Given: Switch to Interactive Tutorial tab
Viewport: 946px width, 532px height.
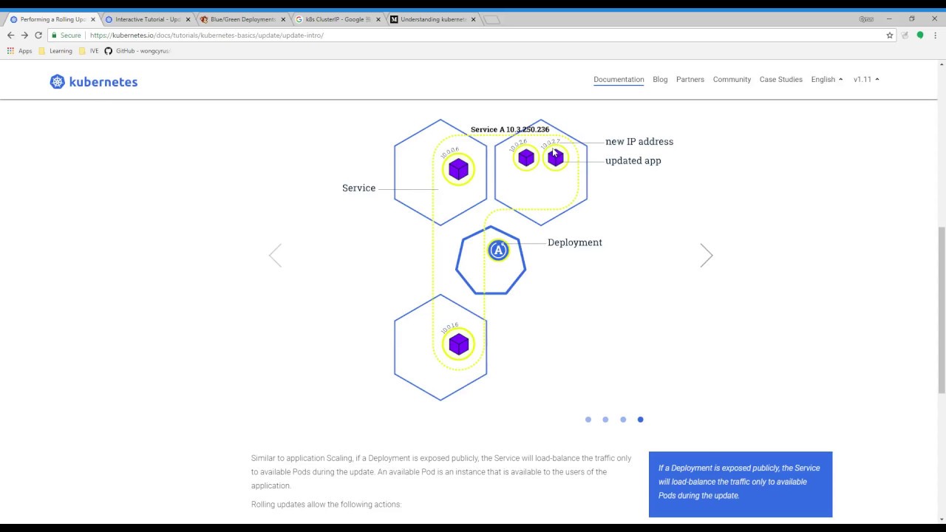Looking at the screenshot, I should point(146,20).
